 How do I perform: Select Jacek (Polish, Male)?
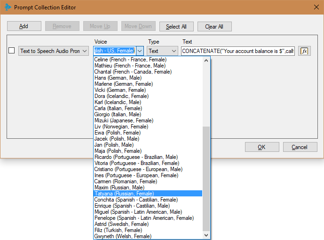point(148,139)
